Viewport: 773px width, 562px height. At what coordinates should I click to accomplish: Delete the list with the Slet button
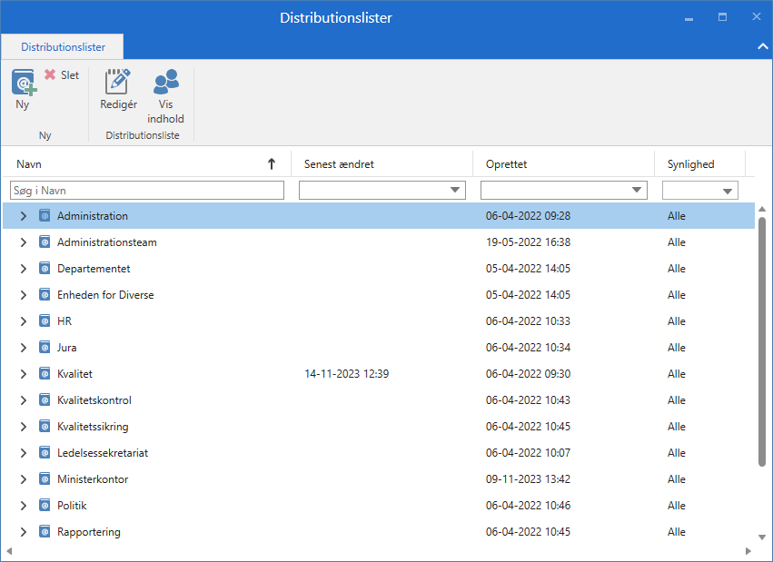tap(62, 74)
